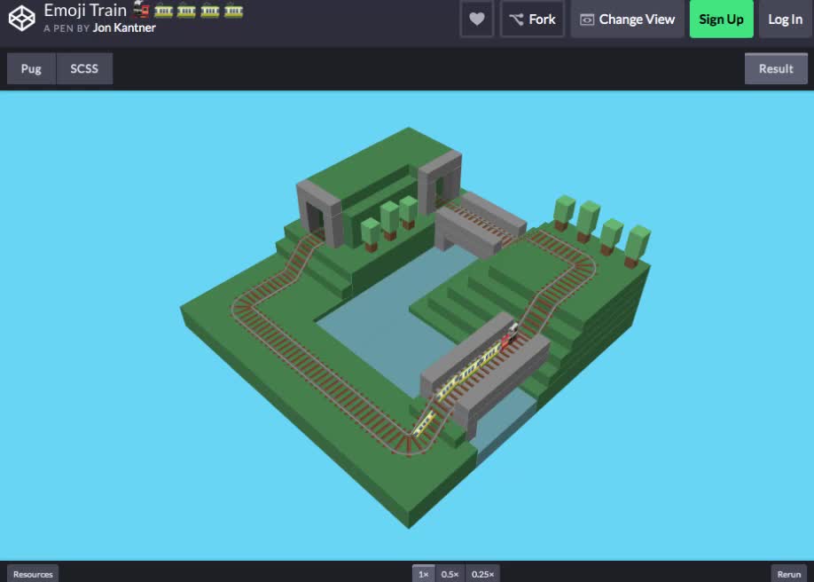Rerun the pen preview

[x=788, y=574]
